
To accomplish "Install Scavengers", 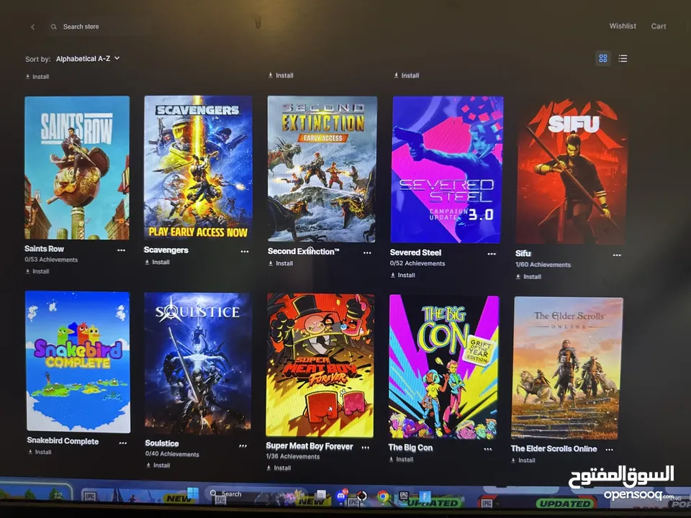I will click(158, 262).
